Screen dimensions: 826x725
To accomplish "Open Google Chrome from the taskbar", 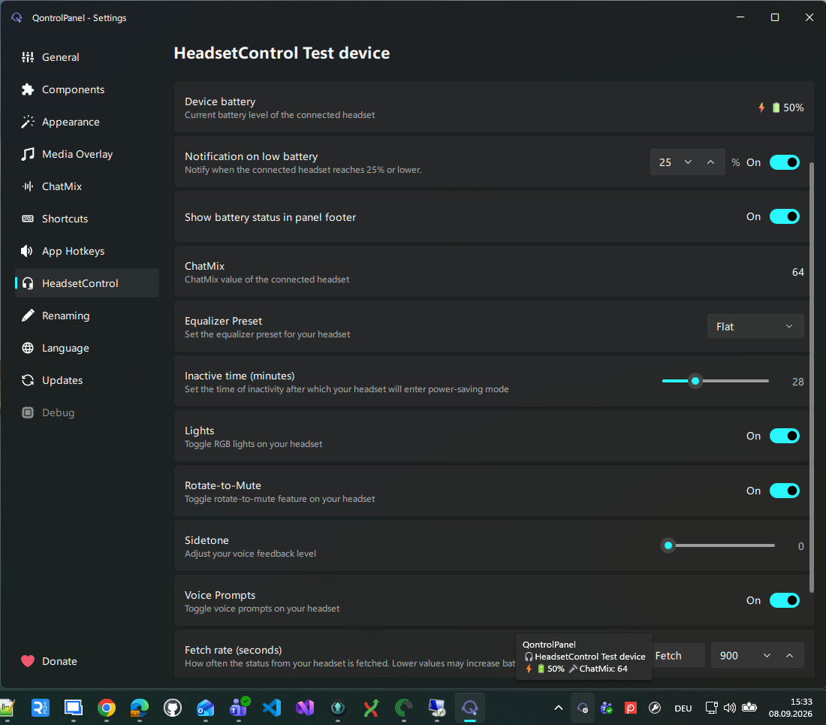I will (x=107, y=708).
